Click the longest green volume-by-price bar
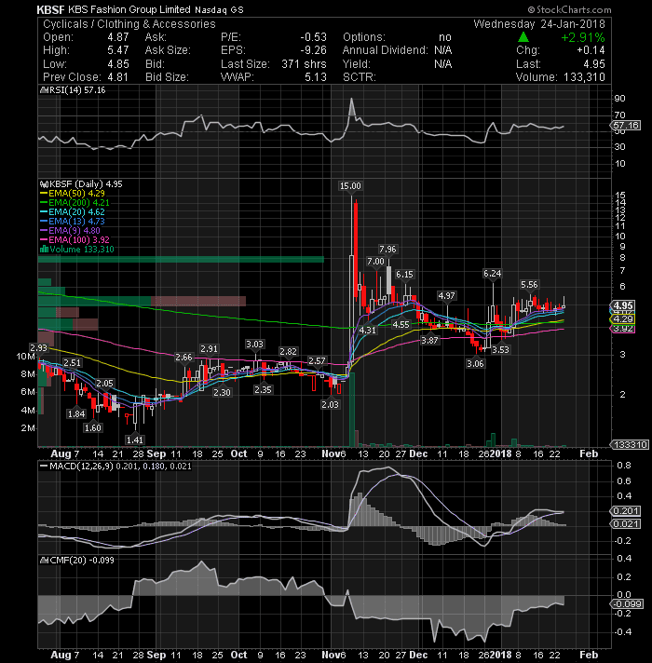 pyautogui.click(x=181, y=259)
